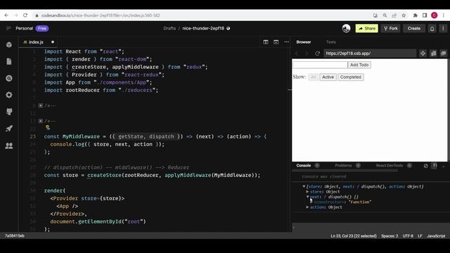Image resolution: width=450 pixels, height=253 pixels.
Task: Expand folded comment block at line 13
Action: [41, 121]
